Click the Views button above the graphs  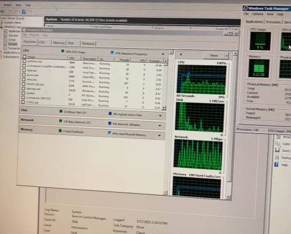click(214, 56)
